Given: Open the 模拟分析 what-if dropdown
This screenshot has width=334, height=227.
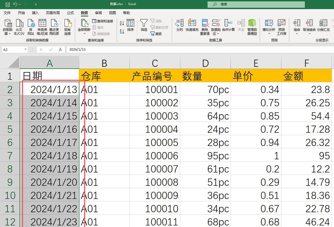Looking at the screenshot, I should 269,27.
